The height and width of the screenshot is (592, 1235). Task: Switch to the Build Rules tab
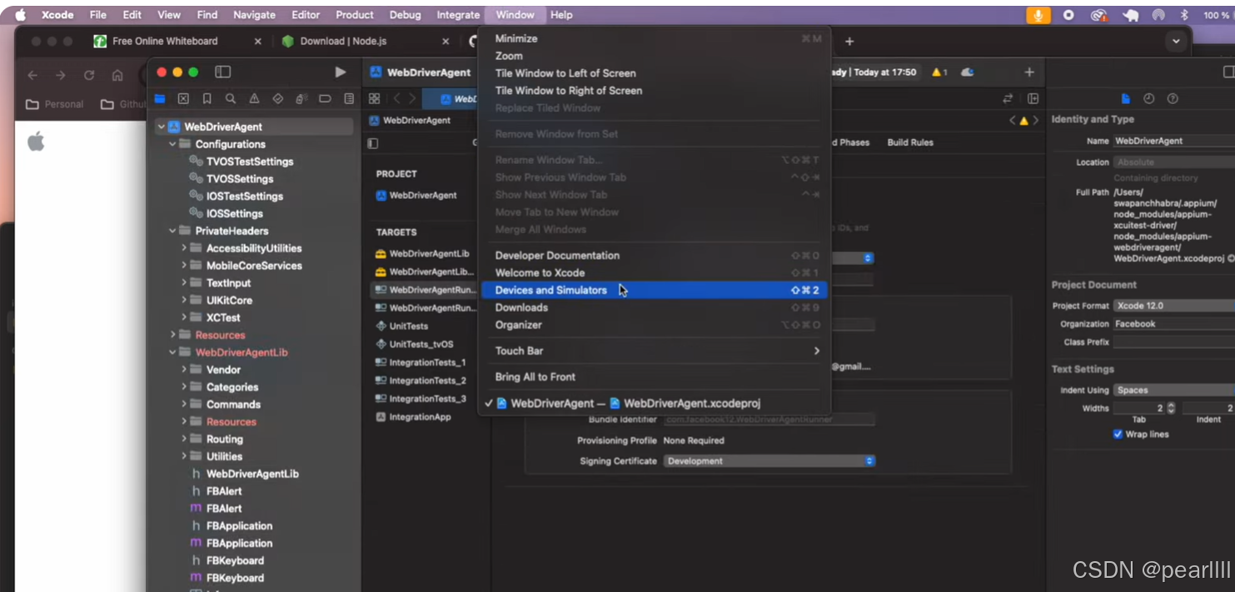coord(910,142)
